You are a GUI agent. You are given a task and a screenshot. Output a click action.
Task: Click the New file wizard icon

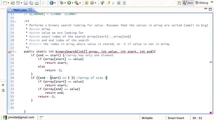5,3
